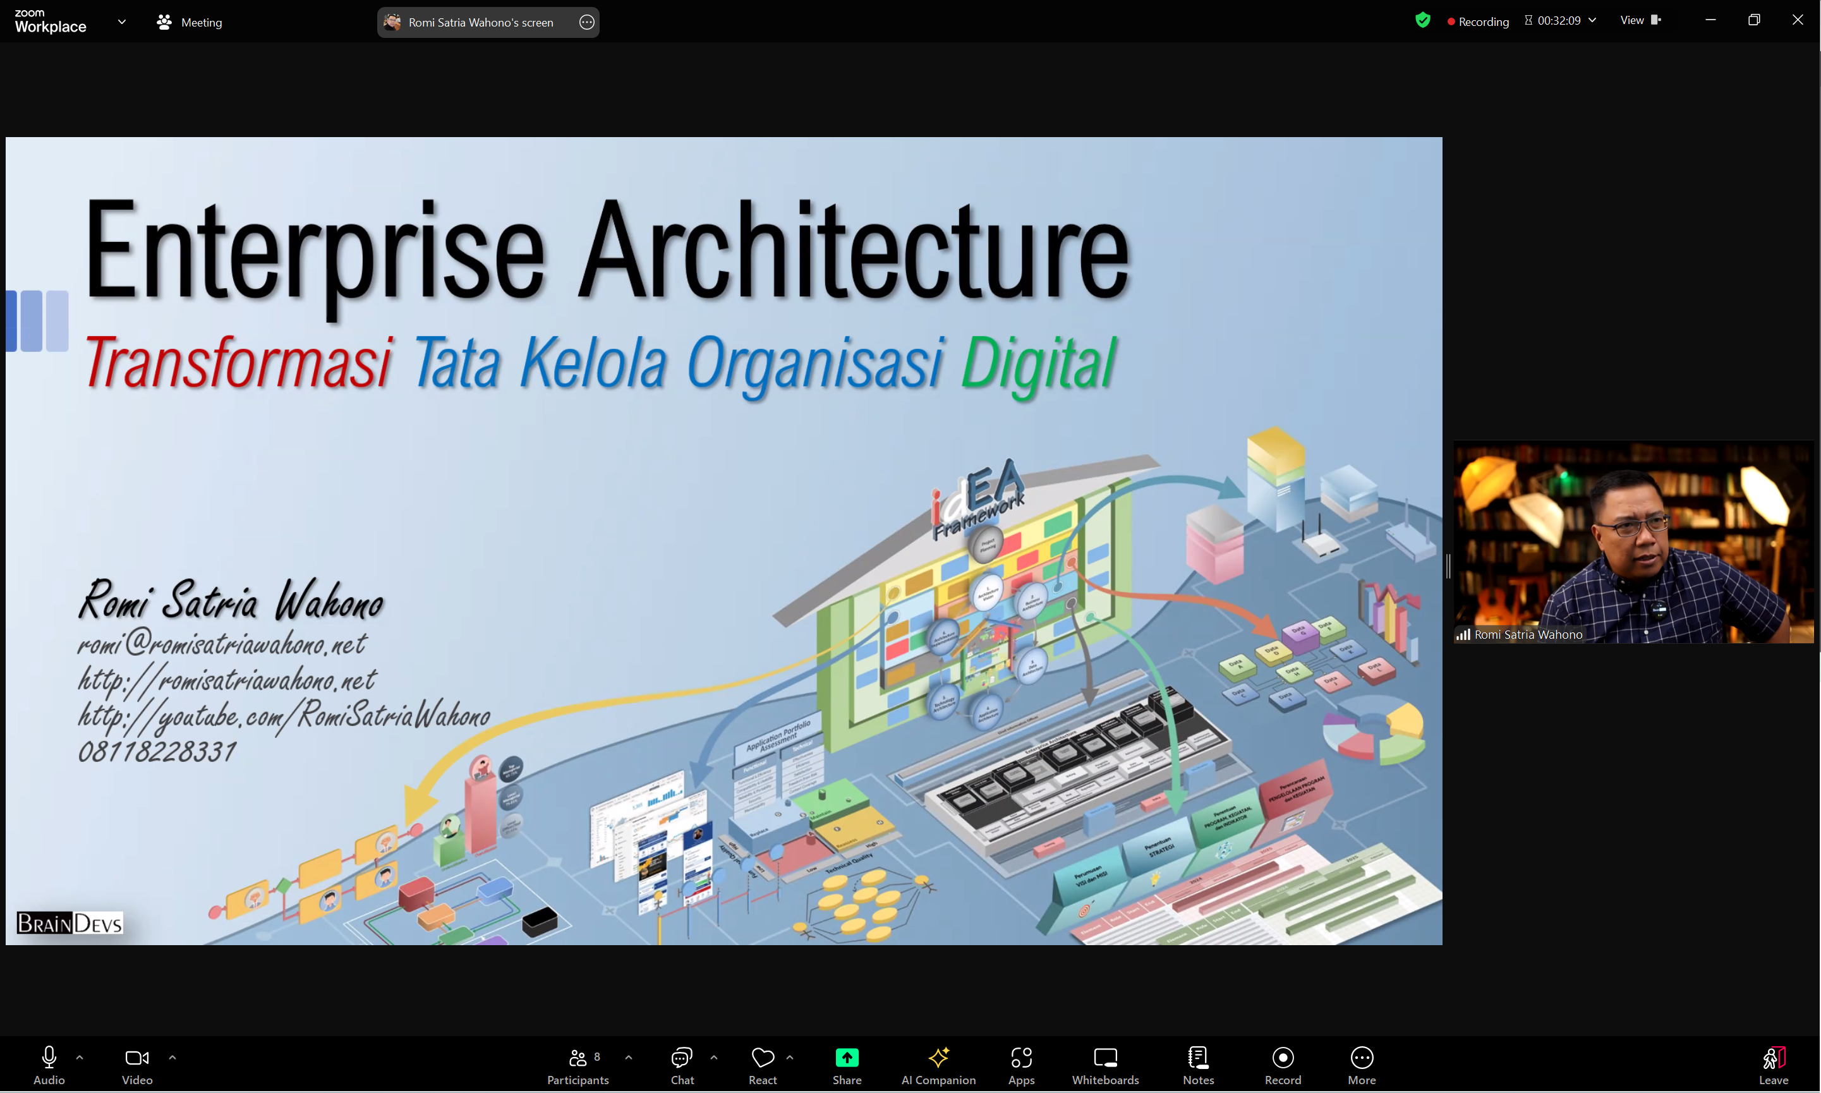Click the green Share screen icon
Screen dimensions: 1821x1093
click(x=847, y=1058)
